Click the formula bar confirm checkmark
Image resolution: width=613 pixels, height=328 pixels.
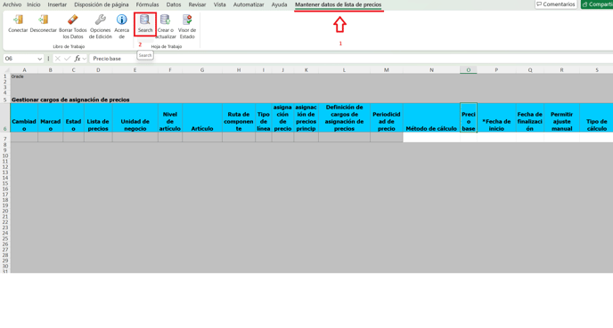click(67, 59)
